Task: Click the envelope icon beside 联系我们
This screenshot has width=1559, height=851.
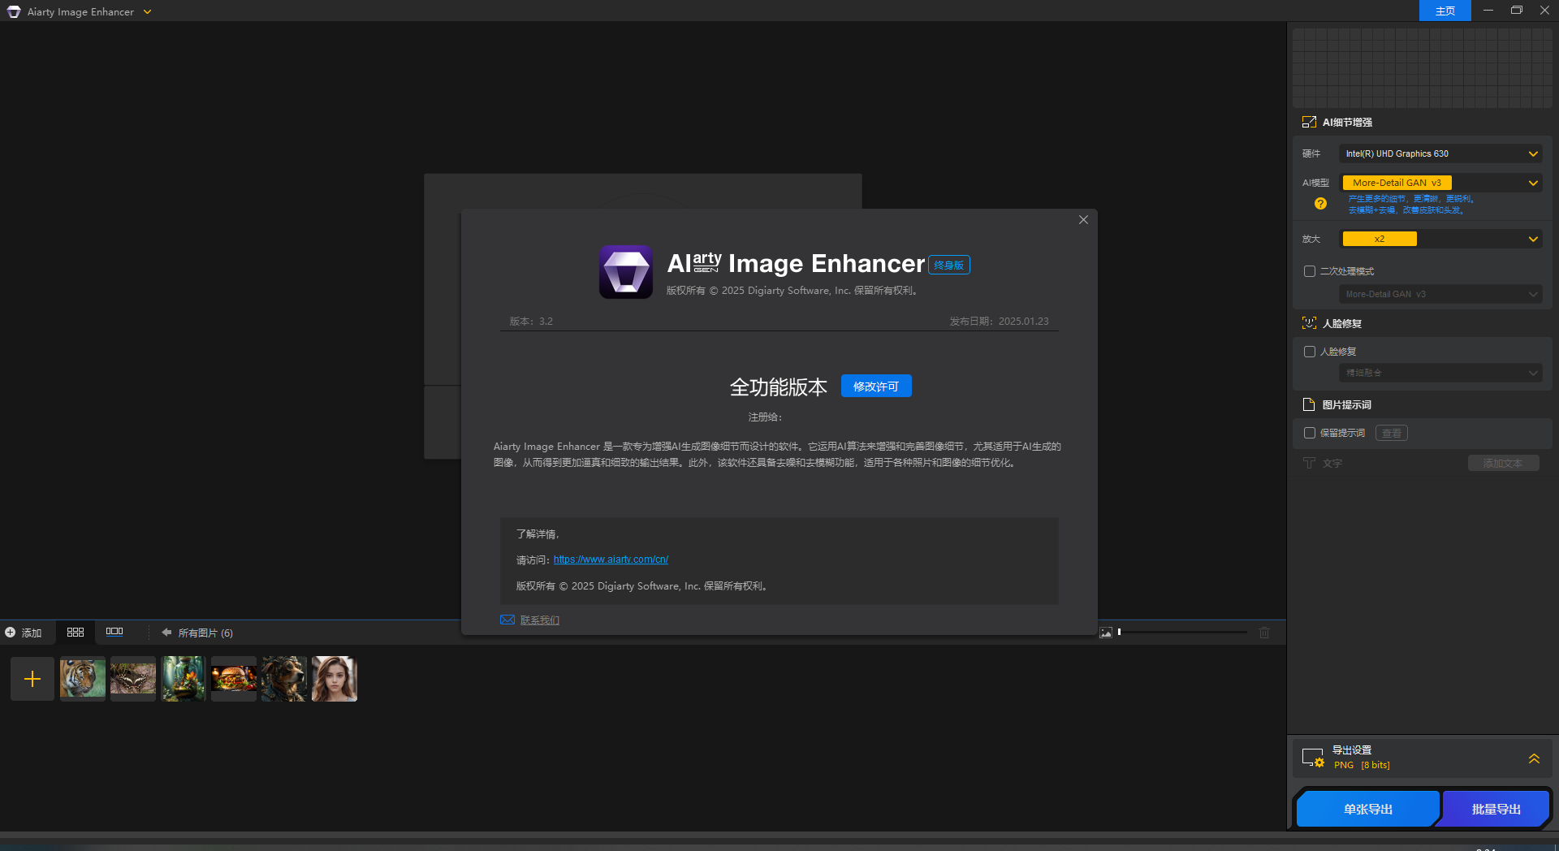Action: 507,620
